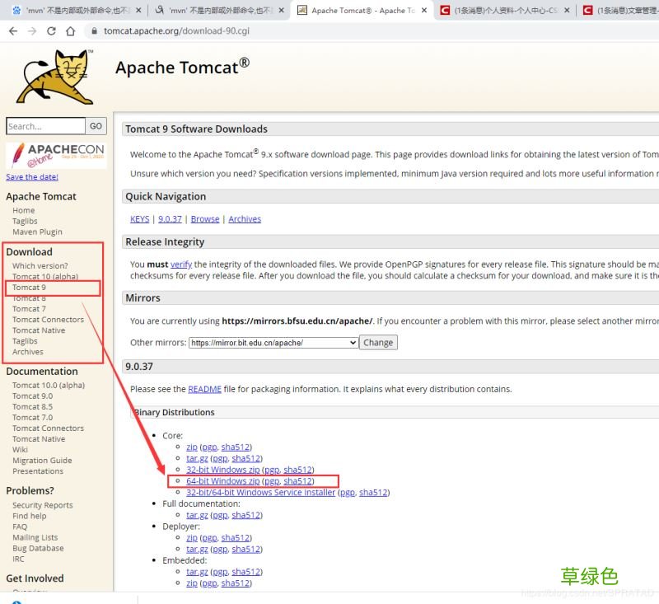Open the README link
The height and width of the screenshot is (604, 659).
[204, 389]
